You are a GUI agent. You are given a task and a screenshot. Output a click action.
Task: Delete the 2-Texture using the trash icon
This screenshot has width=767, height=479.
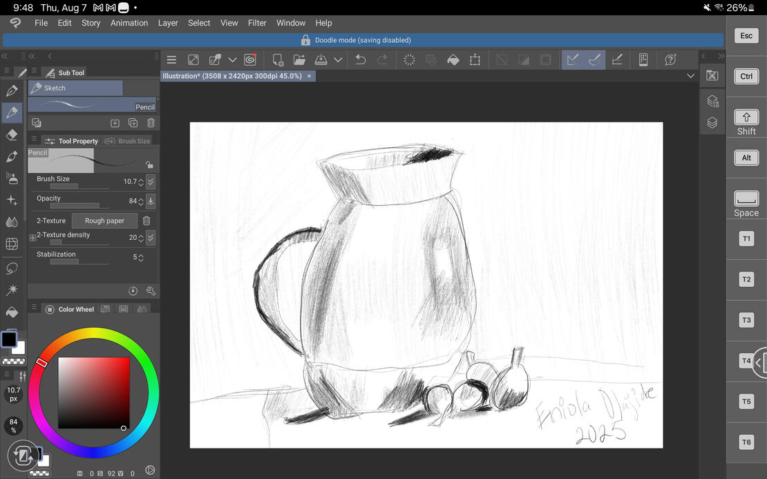pos(146,220)
